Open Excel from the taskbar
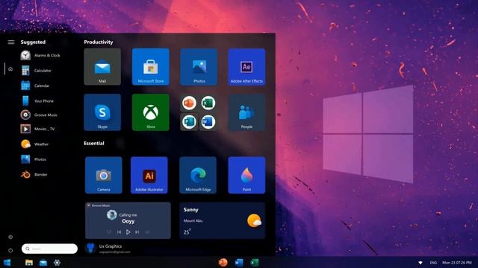Viewport: 478px width, 268px height. coord(255,262)
